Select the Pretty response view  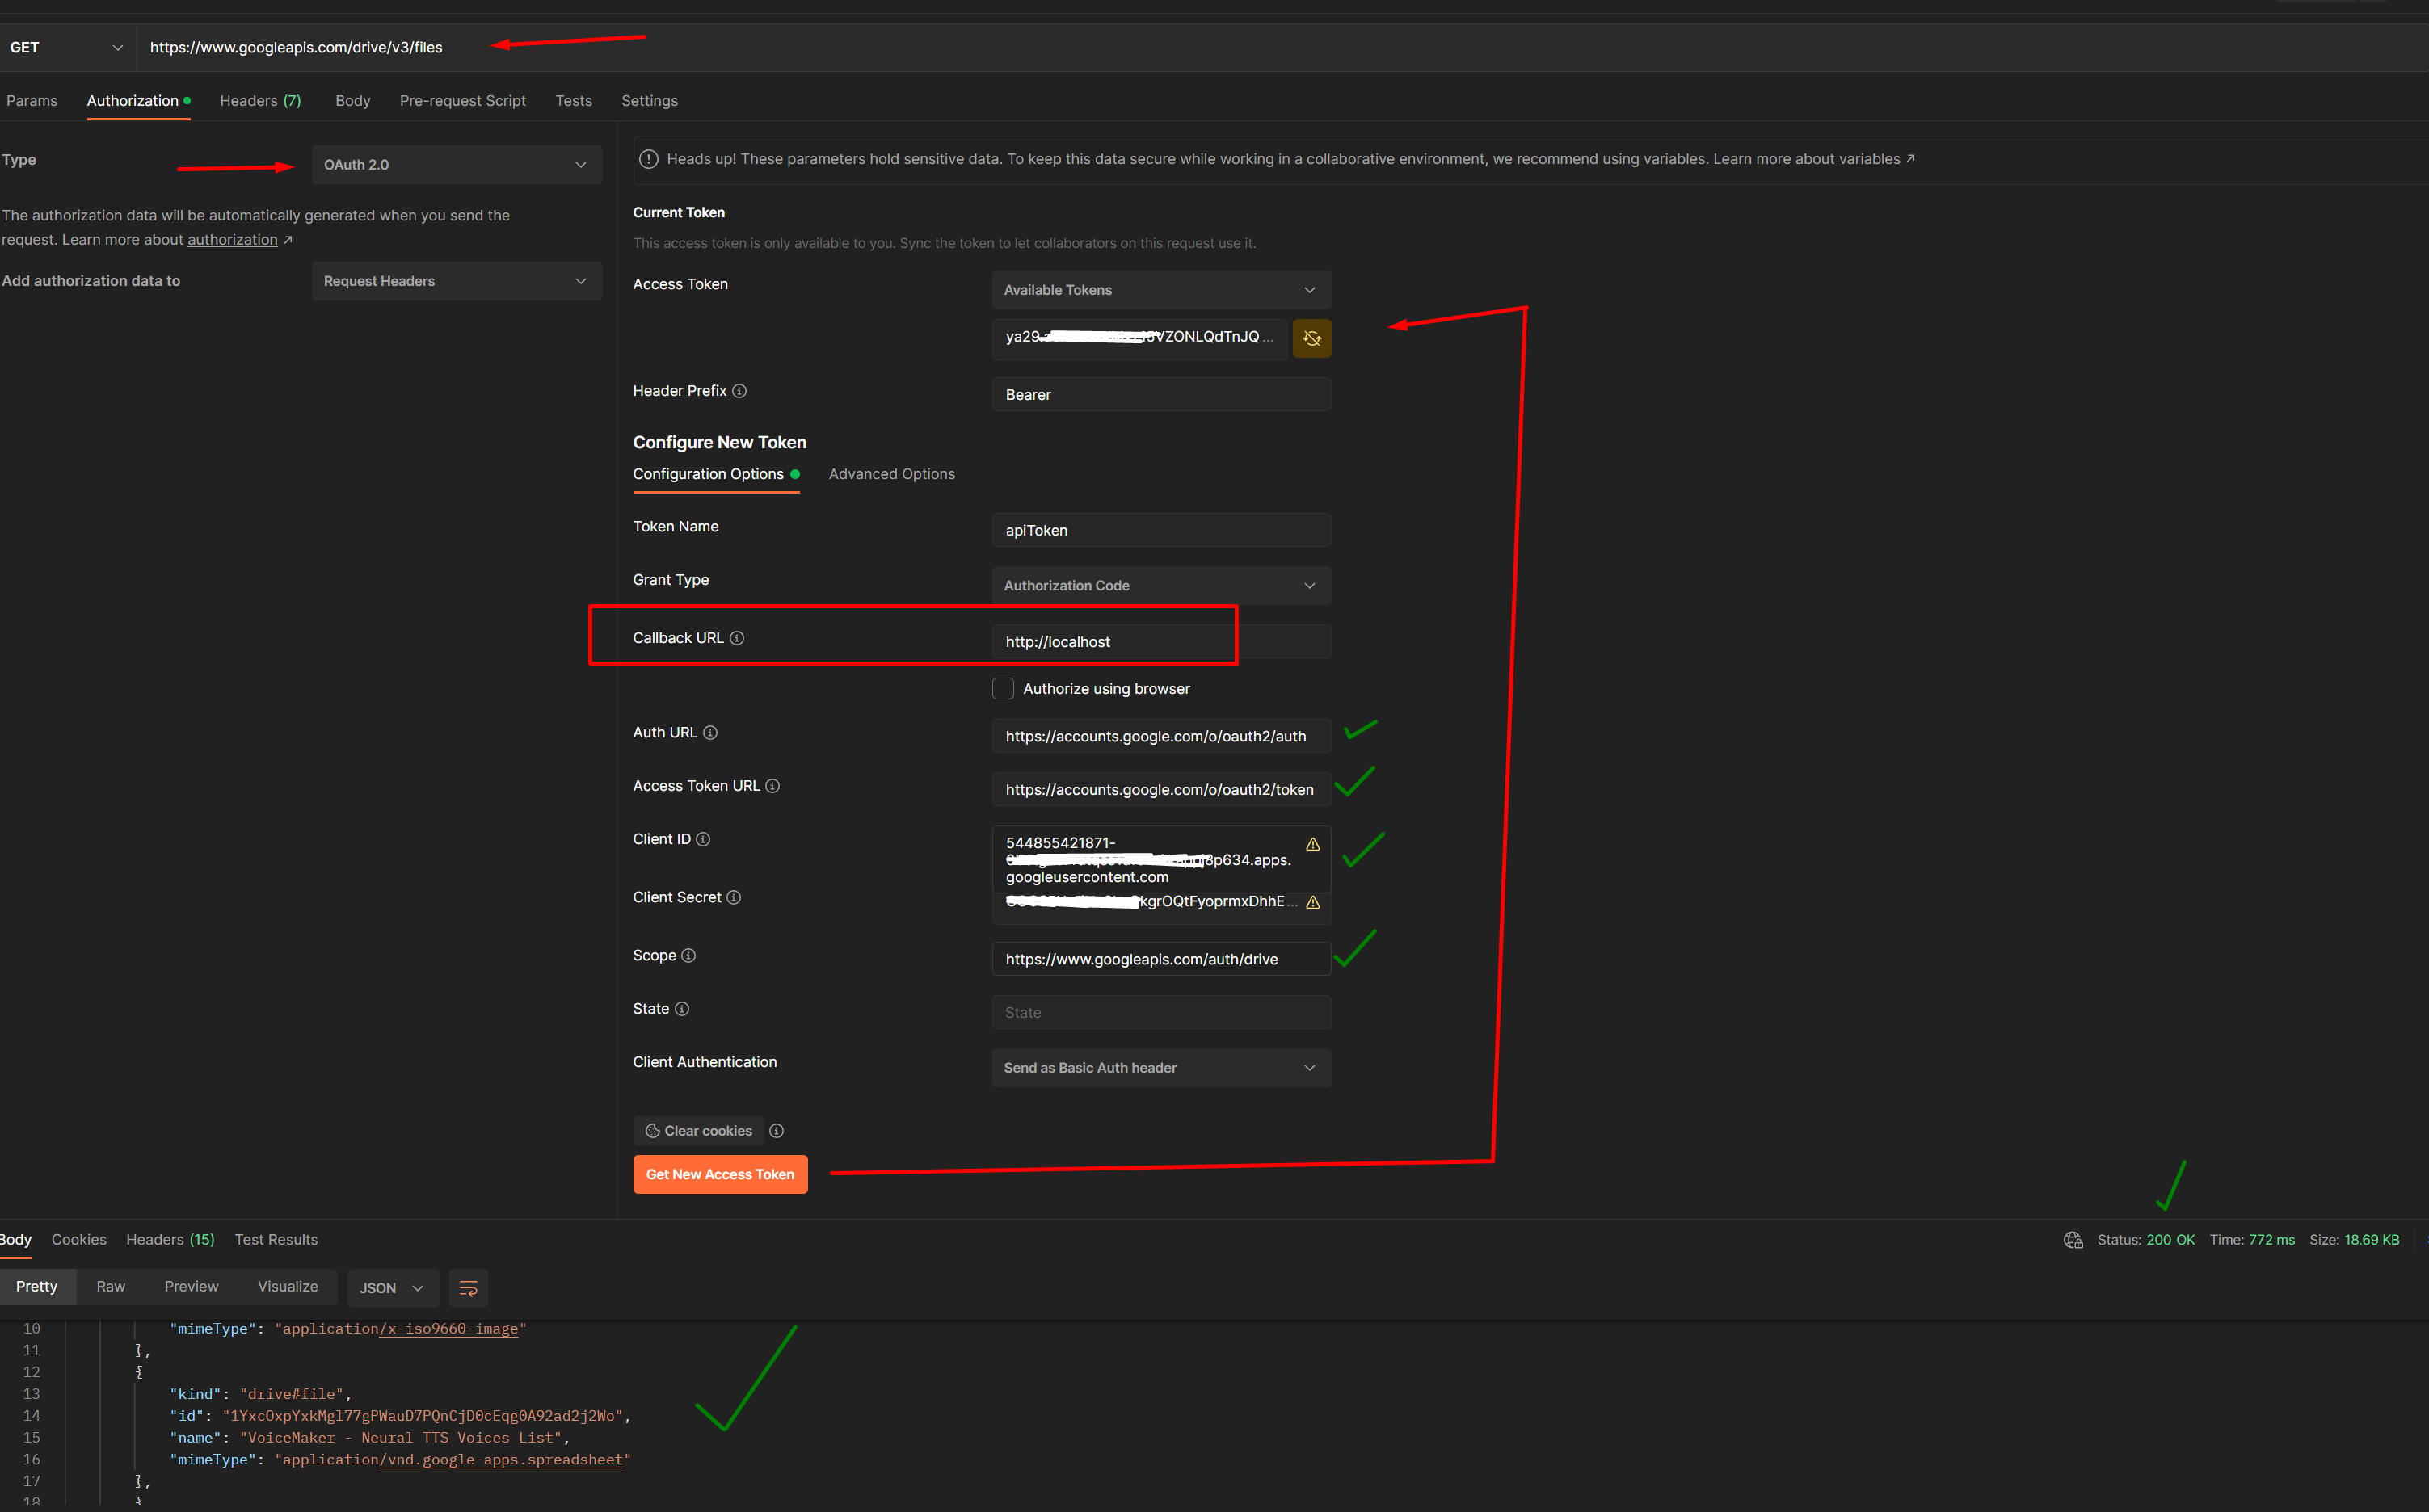pos(37,1287)
